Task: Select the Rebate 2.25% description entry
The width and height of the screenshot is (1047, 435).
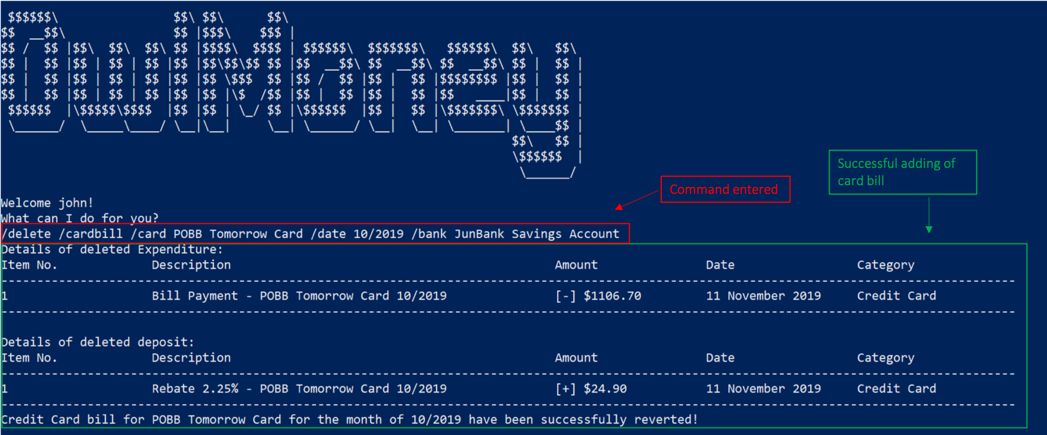Action: (299, 389)
